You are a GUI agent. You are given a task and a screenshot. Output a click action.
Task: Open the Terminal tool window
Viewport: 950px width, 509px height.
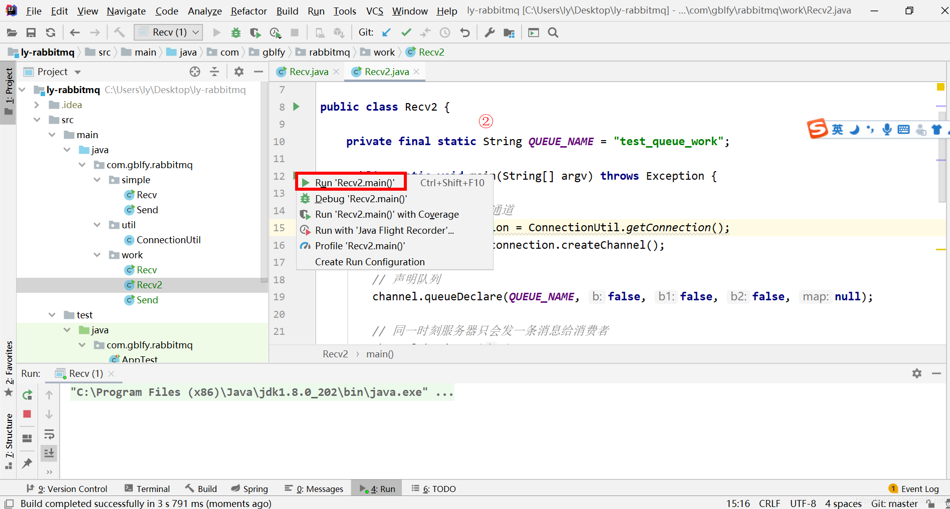click(x=147, y=489)
